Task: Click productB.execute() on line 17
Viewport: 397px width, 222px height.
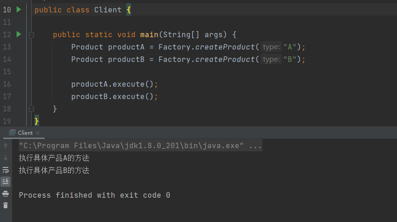Action: coord(112,97)
